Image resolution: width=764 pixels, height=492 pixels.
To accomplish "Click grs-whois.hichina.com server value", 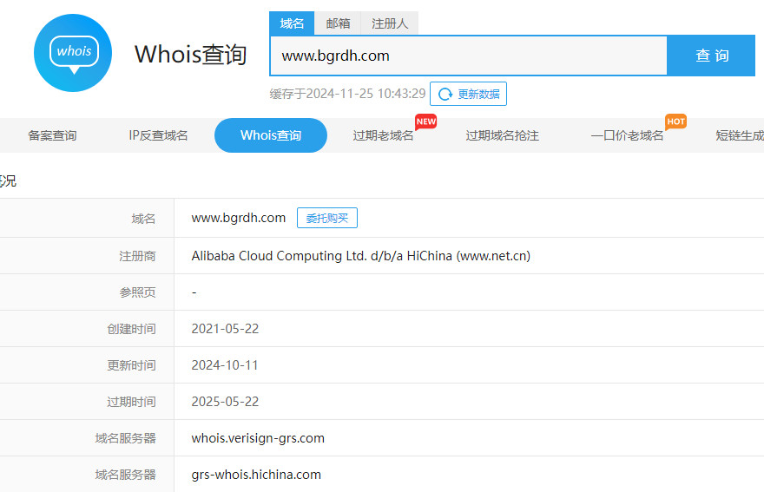I will point(256,475).
